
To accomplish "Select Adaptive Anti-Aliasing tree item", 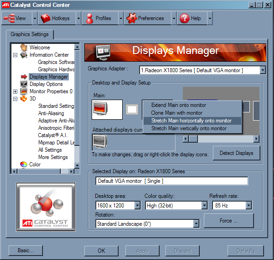I will pyautogui.click(x=56, y=121).
